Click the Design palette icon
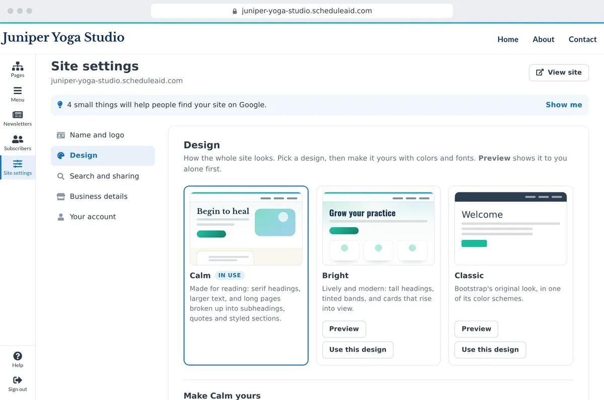The image size is (604, 400). 61,156
